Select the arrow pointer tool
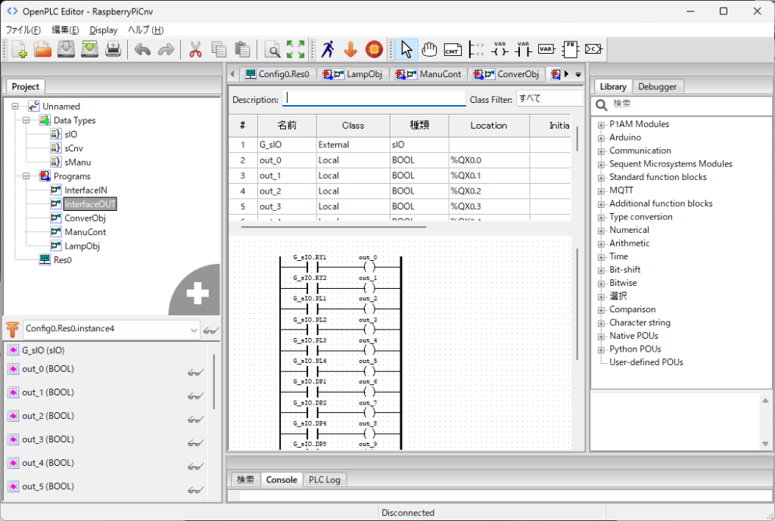This screenshot has width=775, height=521. (x=406, y=49)
